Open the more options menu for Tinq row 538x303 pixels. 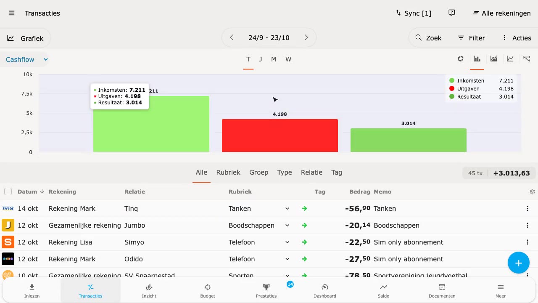pyautogui.click(x=527, y=208)
